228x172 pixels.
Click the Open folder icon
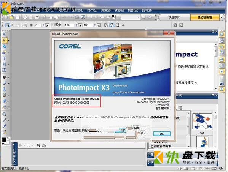(12, 17)
